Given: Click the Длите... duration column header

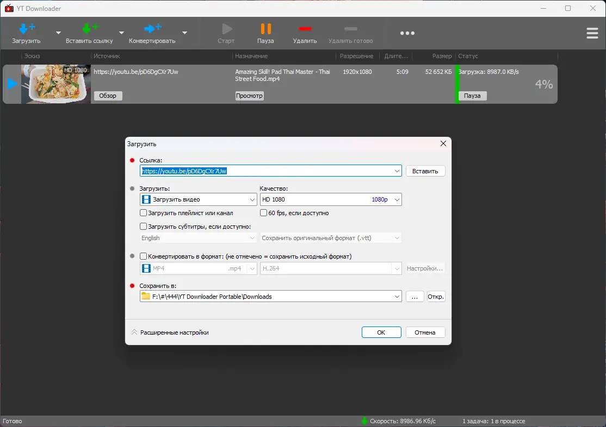Looking at the screenshot, I should 396,56.
